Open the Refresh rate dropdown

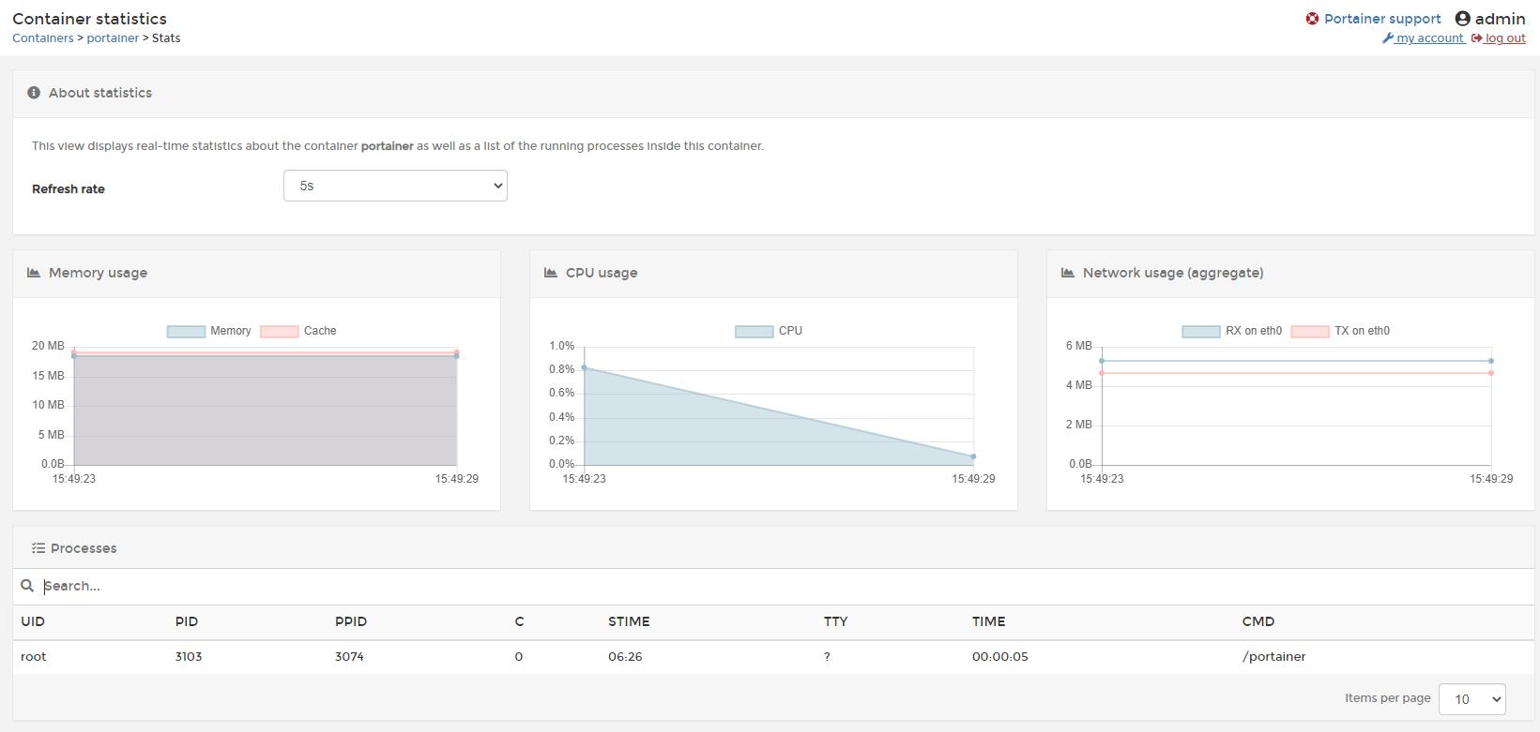pos(395,186)
